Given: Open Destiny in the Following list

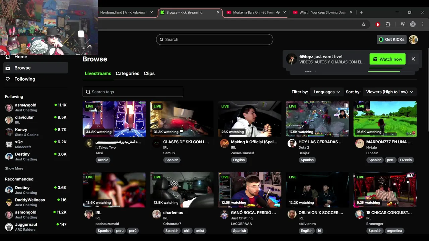Looking at the screenshot, I should (x=36, y=156).
